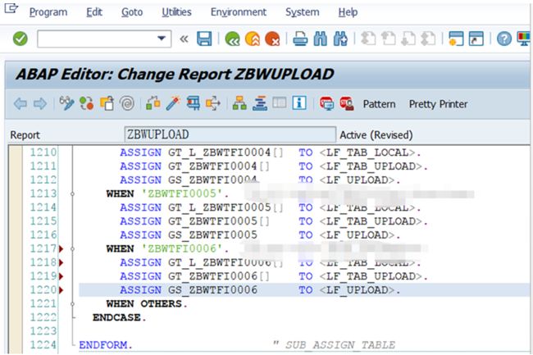The width and height of the screenshot is (533, 355).
Task: Click the green Enter checkmark icon
Action: point(20,39)
